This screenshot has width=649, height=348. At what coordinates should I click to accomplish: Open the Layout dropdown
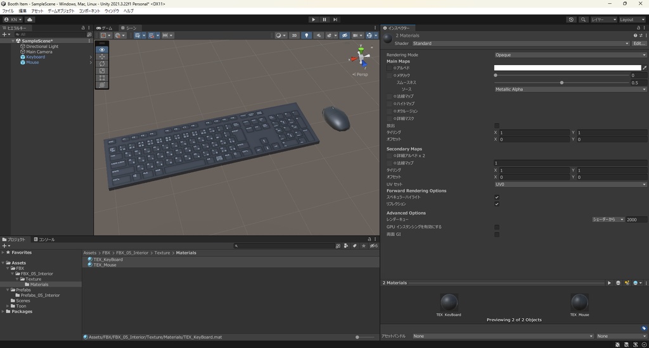click(x=632, y=20)
